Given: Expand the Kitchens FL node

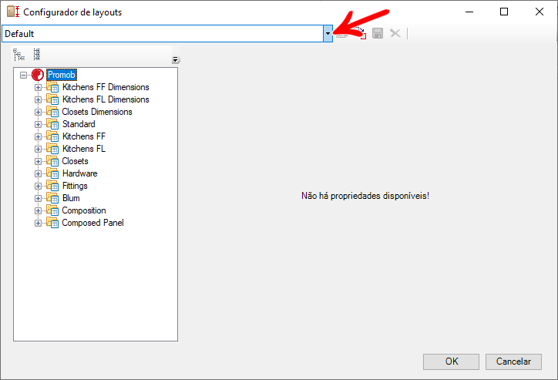Looking at the screenshot, I should (38, 149).
